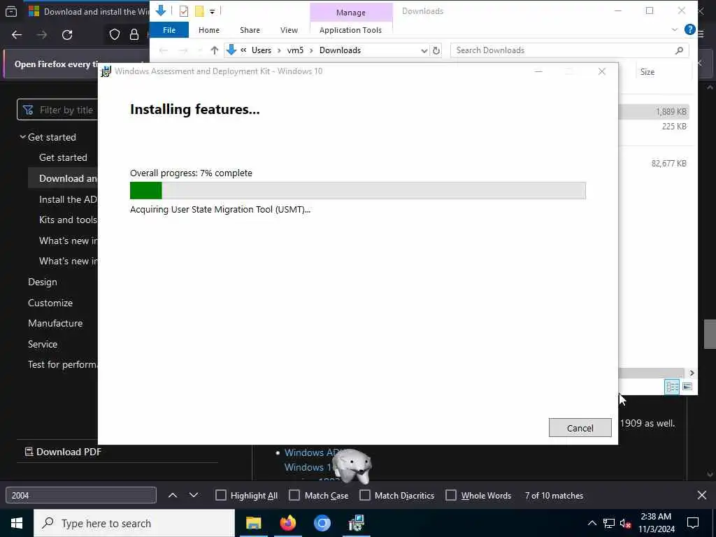The image size is (716, 537).
Task: Select Application Tools ribbon tab
Action: [x=351, y=30]
